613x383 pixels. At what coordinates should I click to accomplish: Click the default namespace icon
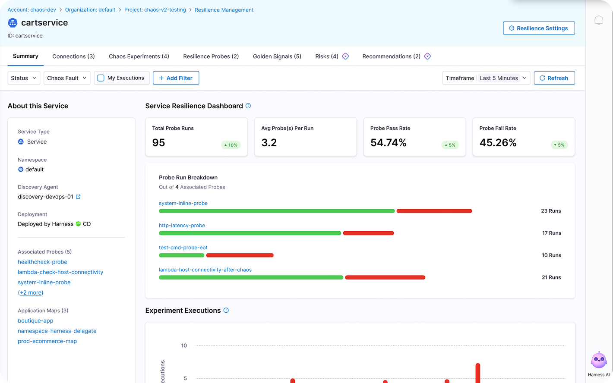click(21, 170)
